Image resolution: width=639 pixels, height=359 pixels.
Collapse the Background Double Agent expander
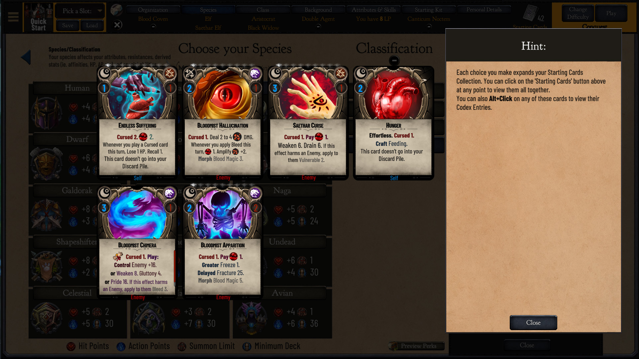pos(318,27)
